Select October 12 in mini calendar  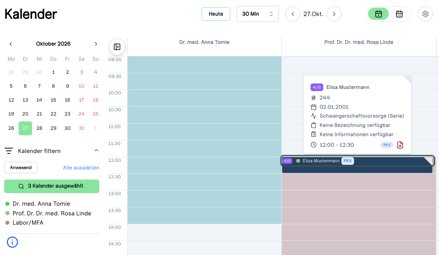11,100
